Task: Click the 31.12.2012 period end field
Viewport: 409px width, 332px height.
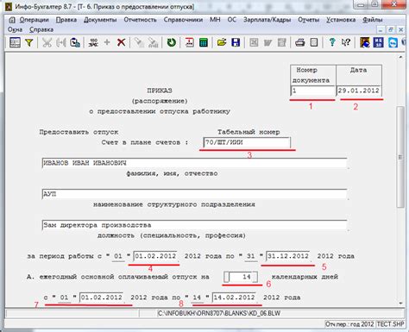Action: pyautogui.click(x=288, y=256)
